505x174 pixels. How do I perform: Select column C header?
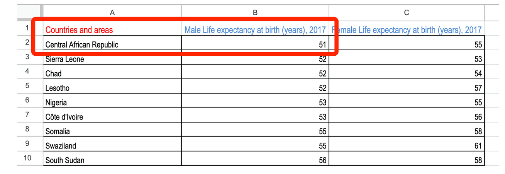pos(407,13)
